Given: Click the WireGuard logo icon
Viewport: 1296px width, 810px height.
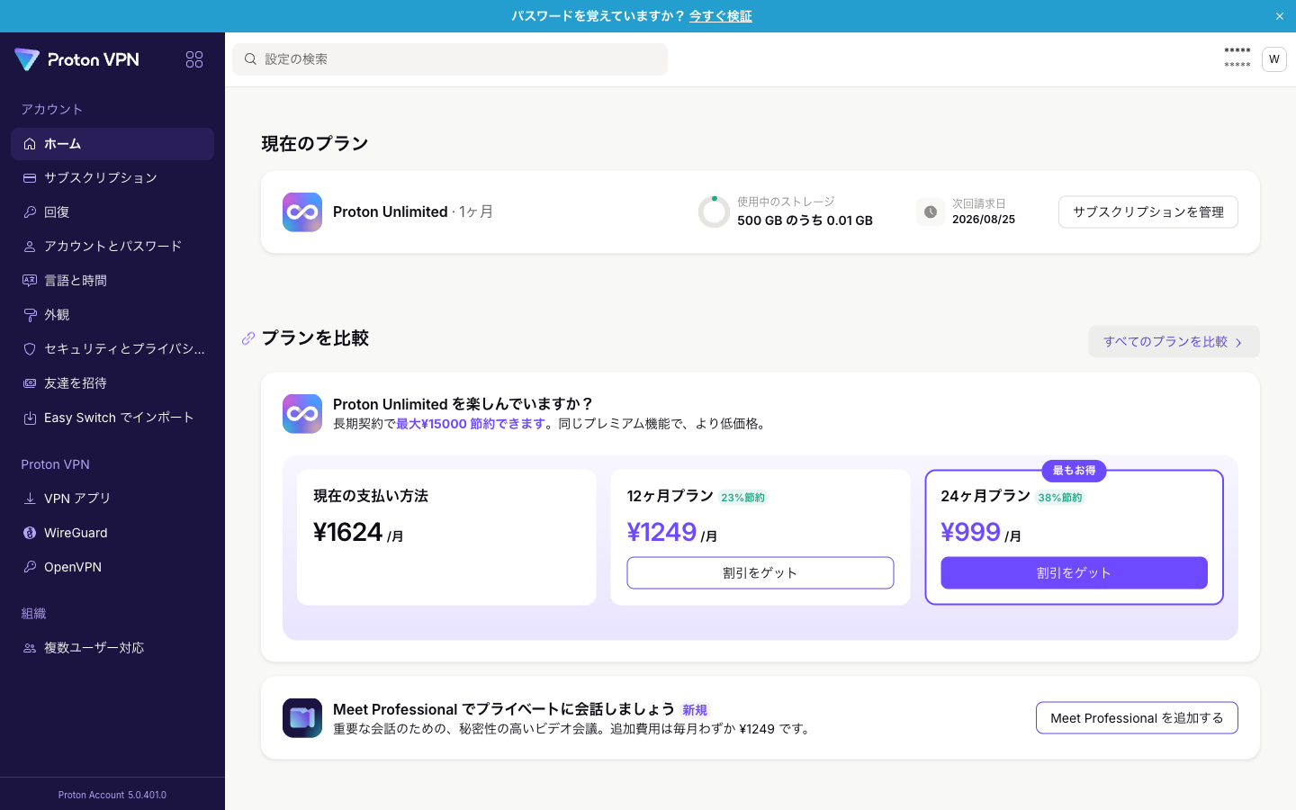Looking at the screenshot, I should coord(30,533).
